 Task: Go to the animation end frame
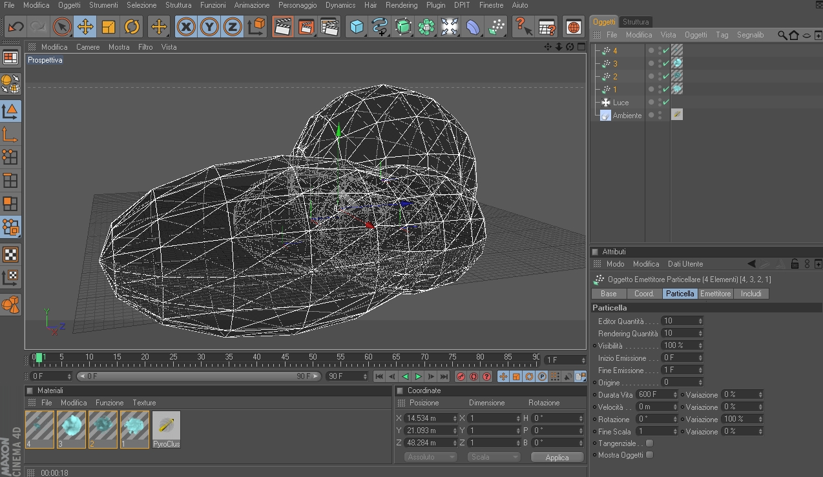coord(444,376)
